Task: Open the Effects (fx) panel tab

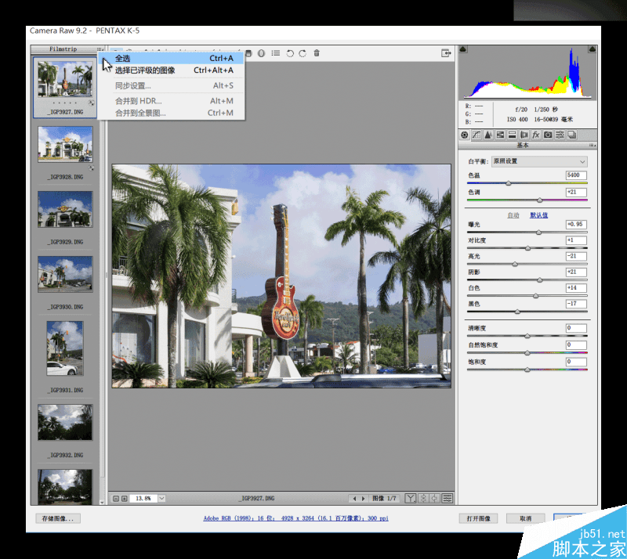Action: (x=536, y=135)
